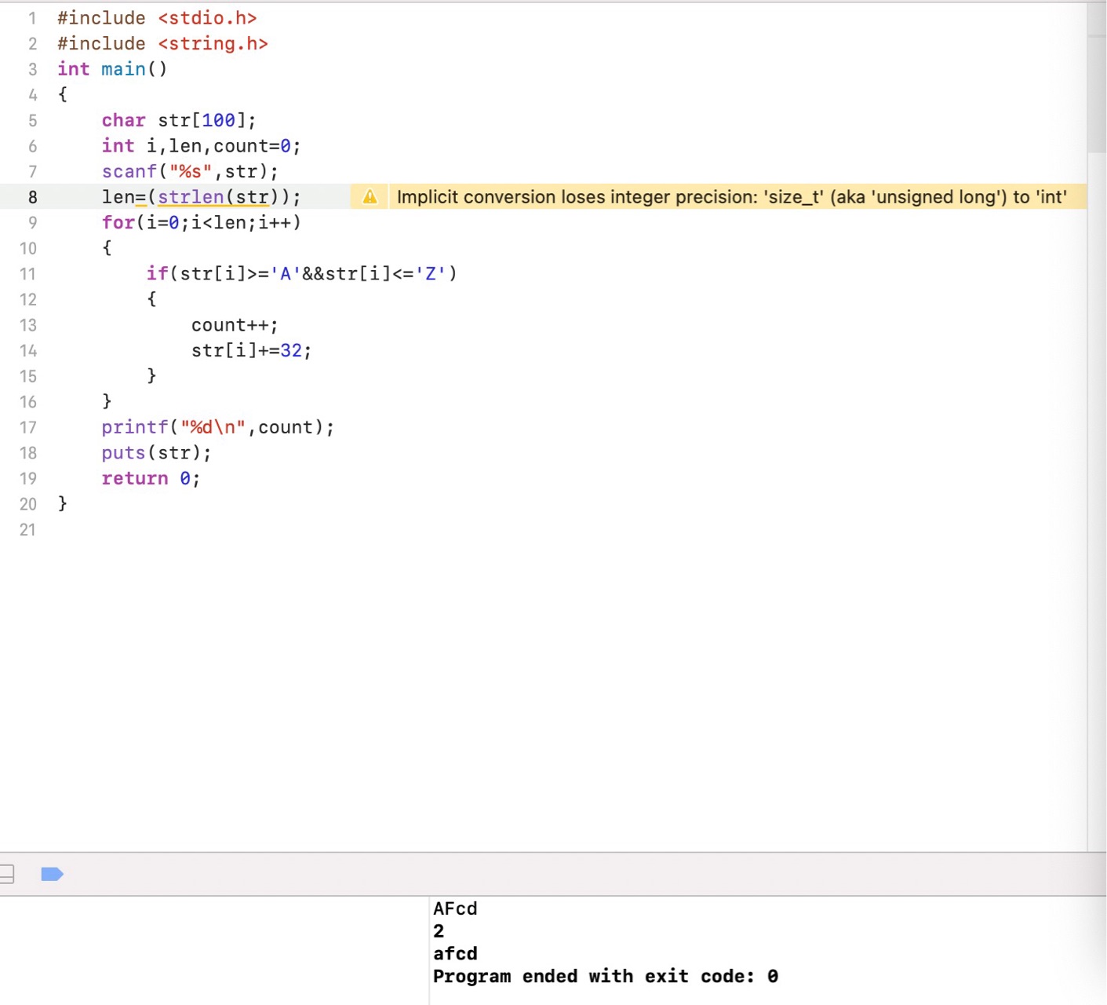Click the empty line 21 in editor
The height and width of the screenshot is (1005, 1107).
(x=314, y=530)
